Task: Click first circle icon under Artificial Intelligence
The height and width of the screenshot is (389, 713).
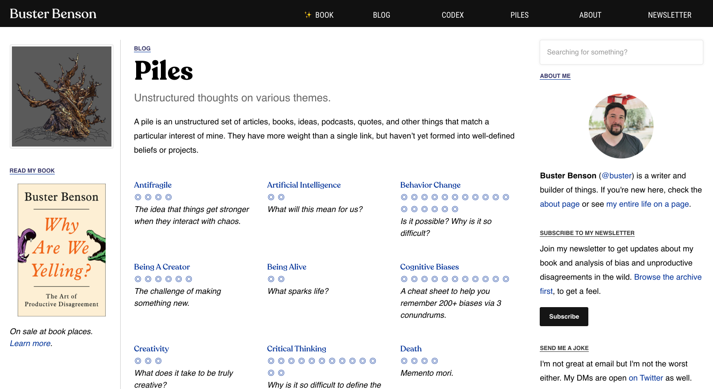Action: (271, 197)
